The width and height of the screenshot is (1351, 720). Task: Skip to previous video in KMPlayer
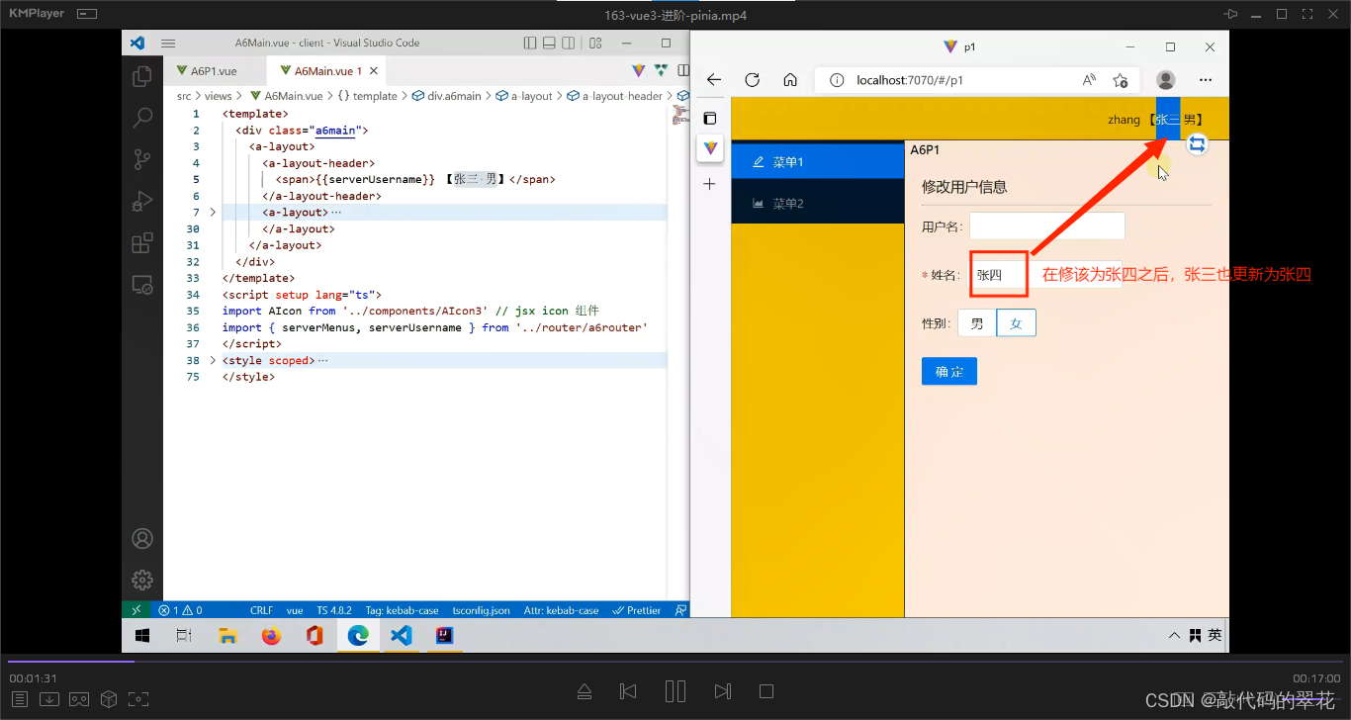point(628,690)
